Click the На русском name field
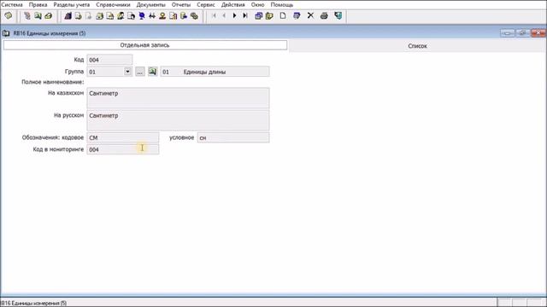Screen dimensions: 547x307 (x=178, y=120)
